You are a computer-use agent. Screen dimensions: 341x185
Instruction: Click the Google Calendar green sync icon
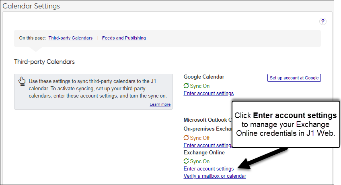click(x=186, y=86)
